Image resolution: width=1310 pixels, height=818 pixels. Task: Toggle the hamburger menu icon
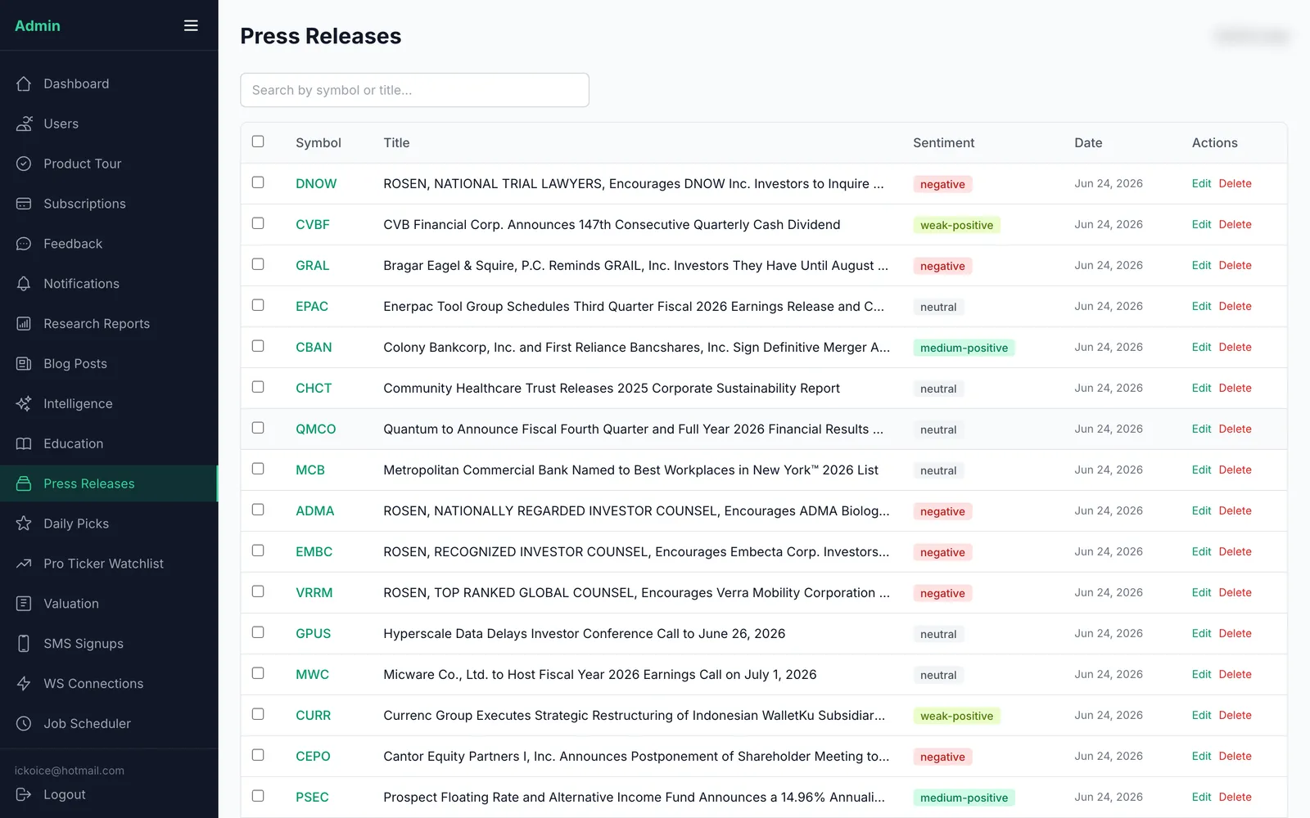pos(191,25)
